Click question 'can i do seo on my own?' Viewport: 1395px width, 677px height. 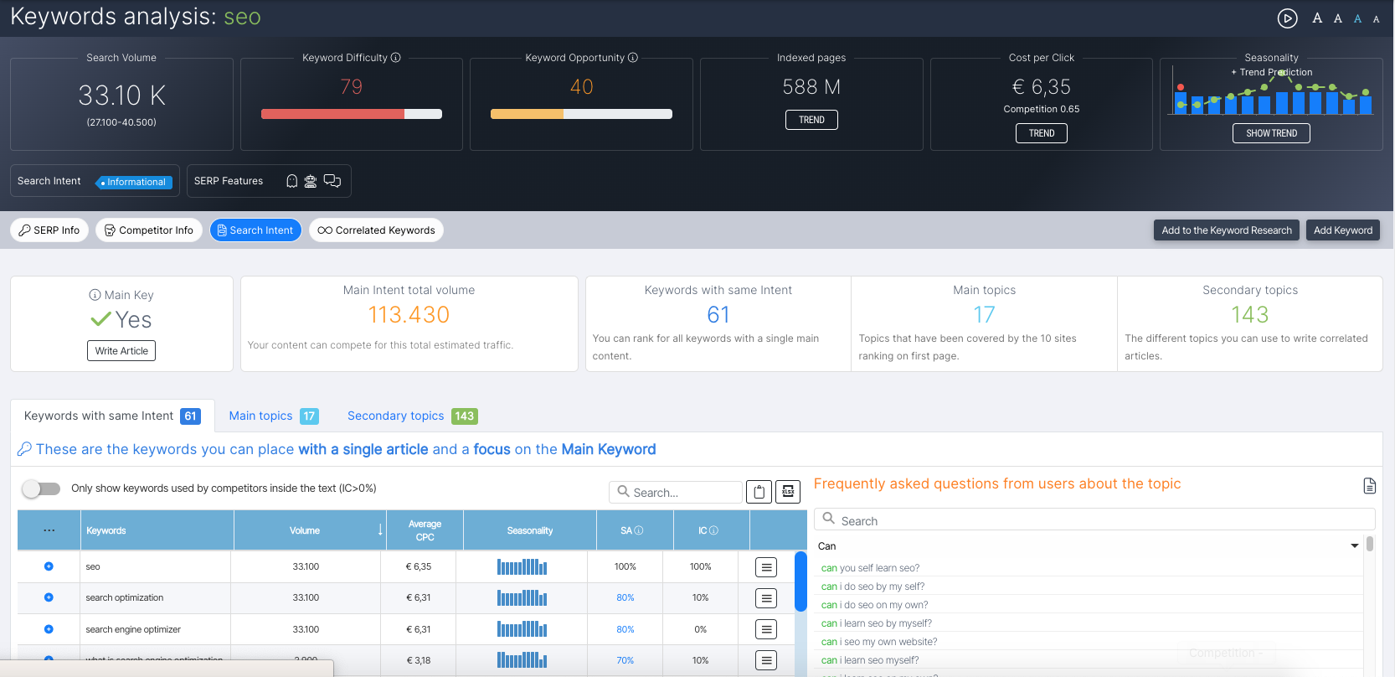click(x=874, y=605)
